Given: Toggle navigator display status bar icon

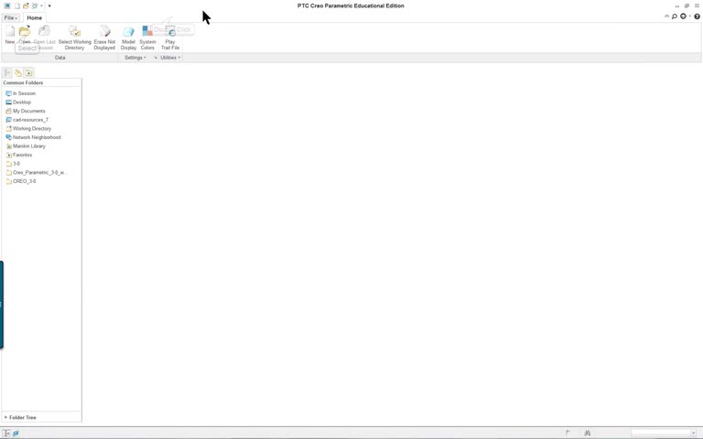Looking at the screenshot, I should pyautogui.click(x=6, y=434).
